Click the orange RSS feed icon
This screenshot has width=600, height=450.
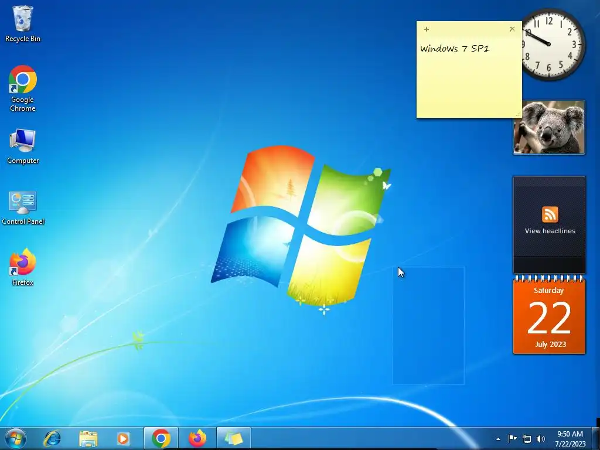click(x=550, y=214)
